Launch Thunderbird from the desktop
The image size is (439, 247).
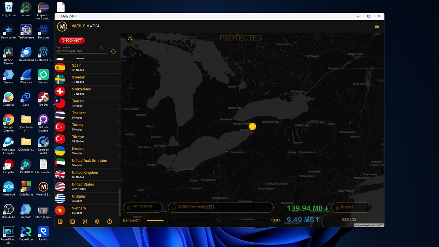(x=26, y=53)
